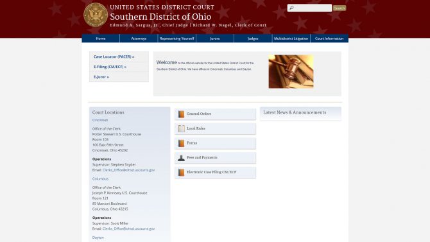Open the Jurors menu
This screenshot has height=242, width=430.
pos(215,39)
